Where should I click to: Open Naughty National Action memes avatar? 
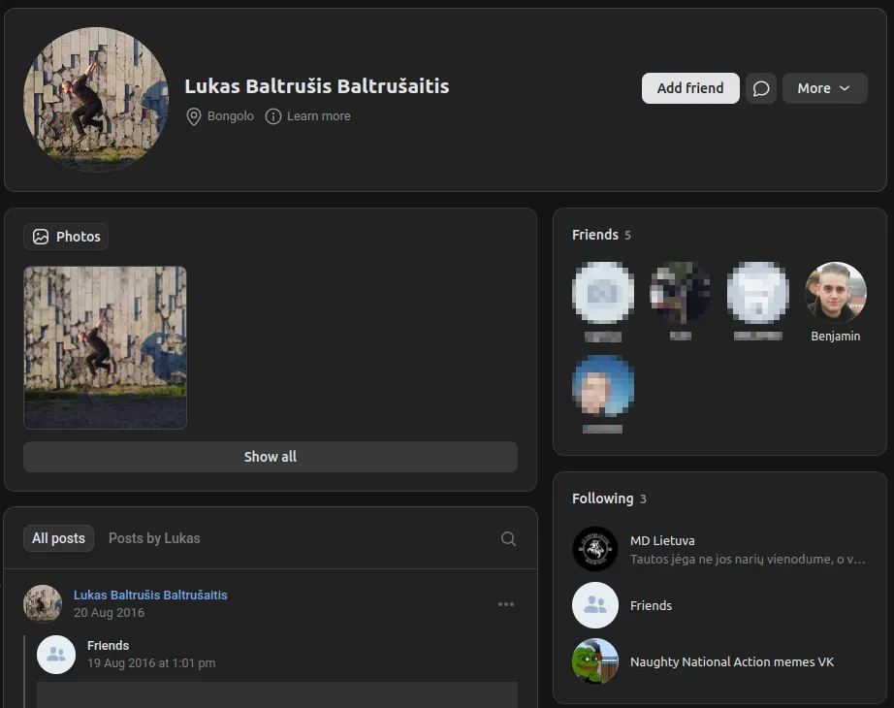coord(594,661)
